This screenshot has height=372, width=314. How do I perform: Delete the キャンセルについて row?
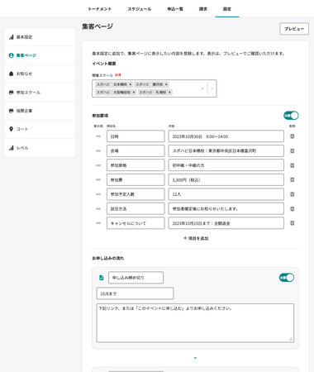pos(293,223)
